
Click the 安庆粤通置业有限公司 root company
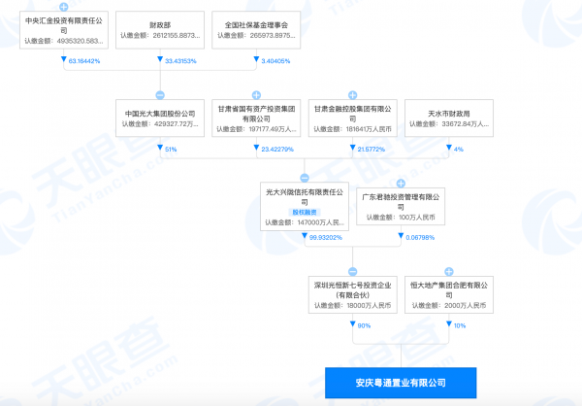pyautogui.click(x=401, y=383)
